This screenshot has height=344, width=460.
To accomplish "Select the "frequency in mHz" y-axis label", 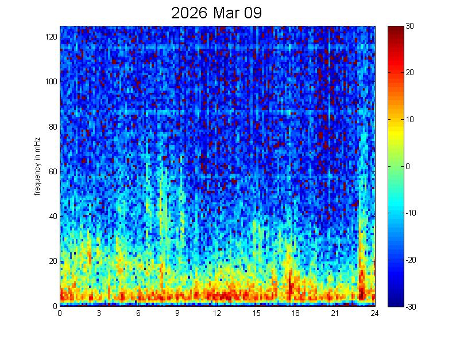I will [37, 166].
